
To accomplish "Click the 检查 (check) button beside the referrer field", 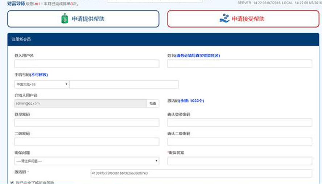I will click(153, 103).
